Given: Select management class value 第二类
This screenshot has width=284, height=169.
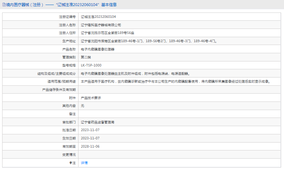Looking at the screenshot, I should [x=86, y=57].
